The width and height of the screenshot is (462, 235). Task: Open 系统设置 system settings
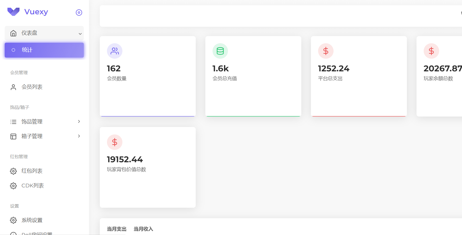click(32, 220)
